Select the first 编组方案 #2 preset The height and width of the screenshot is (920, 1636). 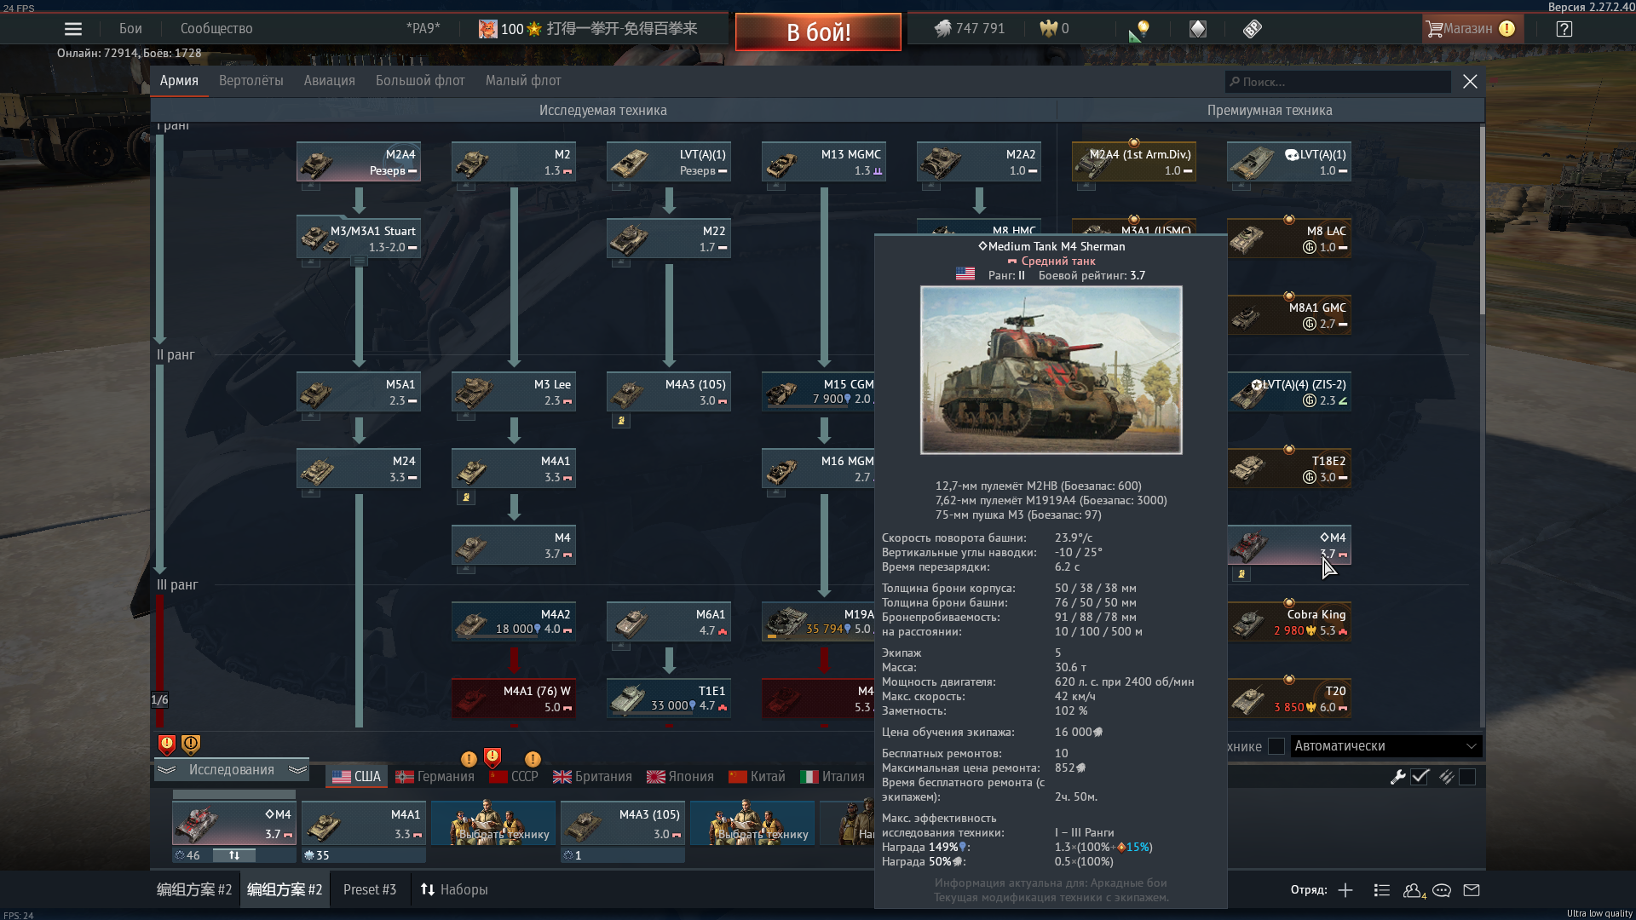pyautogui.click(x=194, y=890)
